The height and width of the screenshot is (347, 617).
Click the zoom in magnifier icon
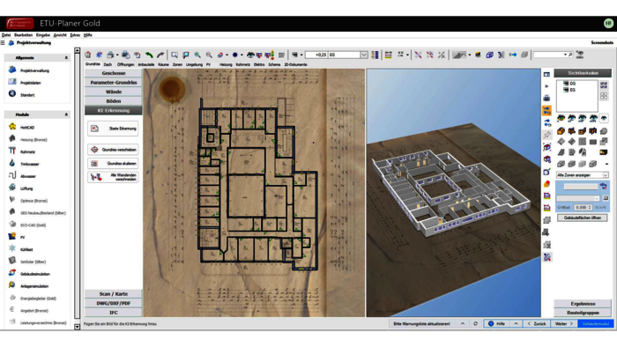click(197, 55)
